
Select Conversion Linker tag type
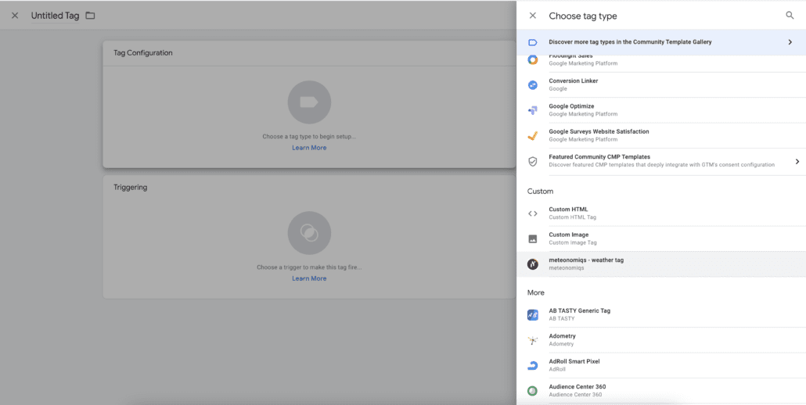coord(661,84)
